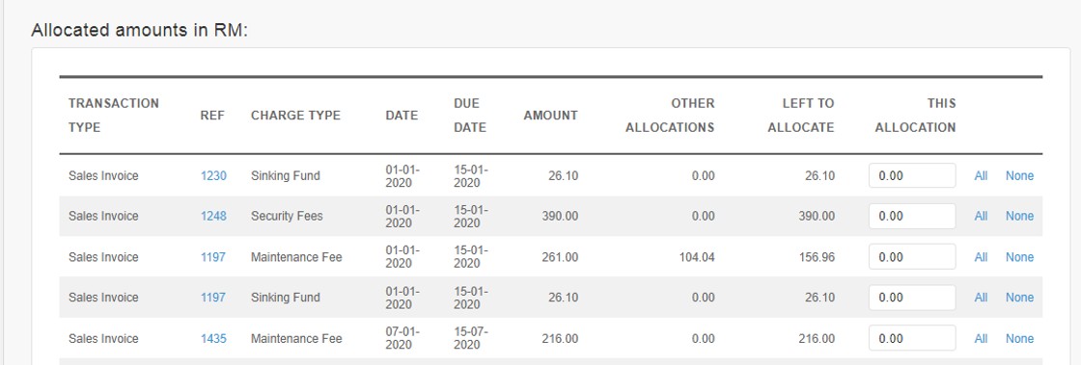Select None for 261.00 Maintenance Fee row

(x=1019, y=258)
